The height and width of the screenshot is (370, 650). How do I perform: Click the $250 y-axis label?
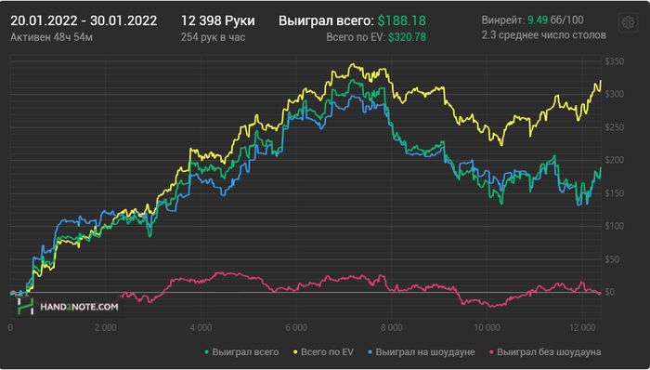tap(615, 127)
